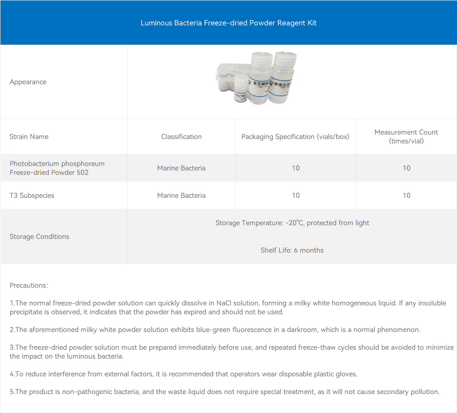Select "Storage Temperature: -20°C, protected from light"
This screenshot has width=457, height=413.
pyautogui.click(x=292, y=223)
